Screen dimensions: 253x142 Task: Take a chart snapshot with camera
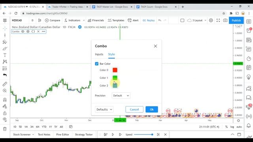(225, 21)
